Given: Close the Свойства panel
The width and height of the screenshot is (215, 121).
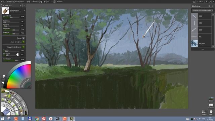Looking at the screenshot, I should coord(24,5).
